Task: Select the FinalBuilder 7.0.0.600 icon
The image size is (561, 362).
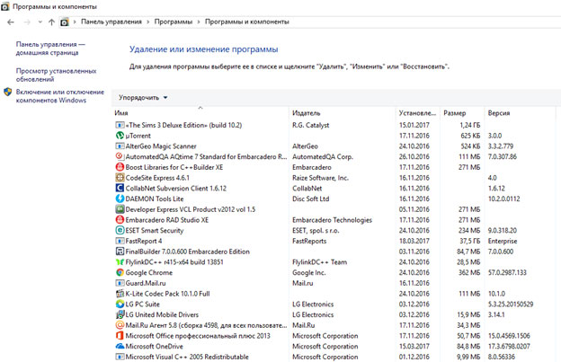Action: [x=120, y=252]
